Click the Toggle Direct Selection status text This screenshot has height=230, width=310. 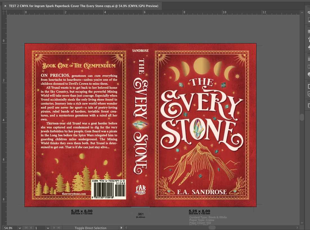91,228
